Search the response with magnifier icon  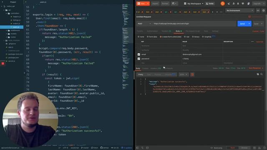tap(262, 74)
